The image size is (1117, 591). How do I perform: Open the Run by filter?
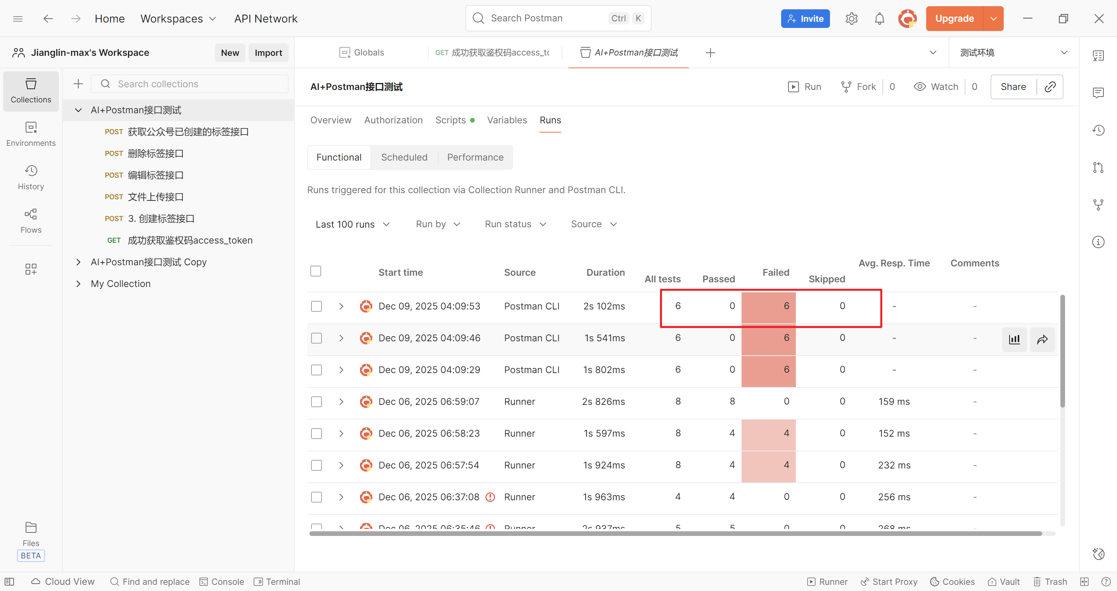[x=437, y=224]
